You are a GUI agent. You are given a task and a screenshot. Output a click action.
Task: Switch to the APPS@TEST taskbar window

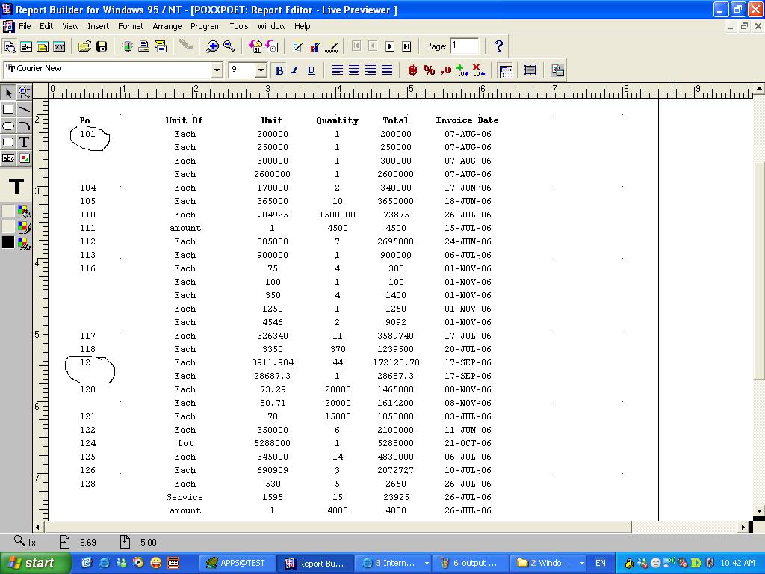pos(236,563)
